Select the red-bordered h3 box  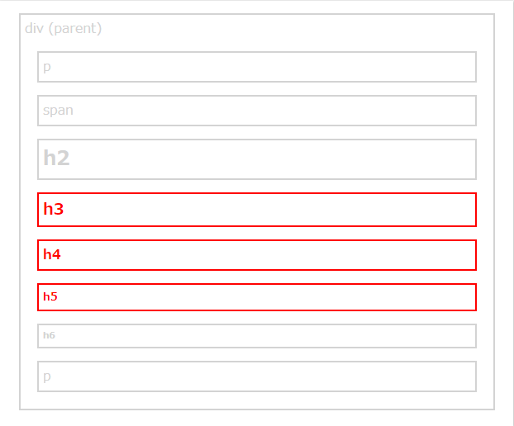256,210
